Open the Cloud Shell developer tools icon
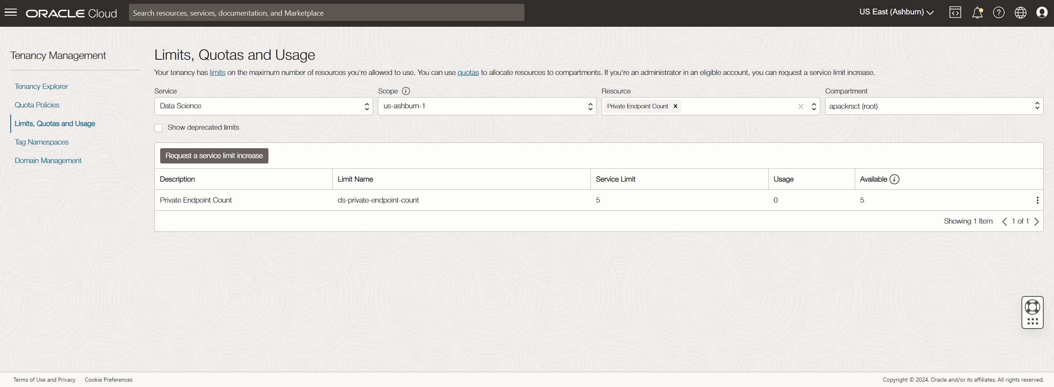Screen dimensions: 1054x387 (955, 12)
